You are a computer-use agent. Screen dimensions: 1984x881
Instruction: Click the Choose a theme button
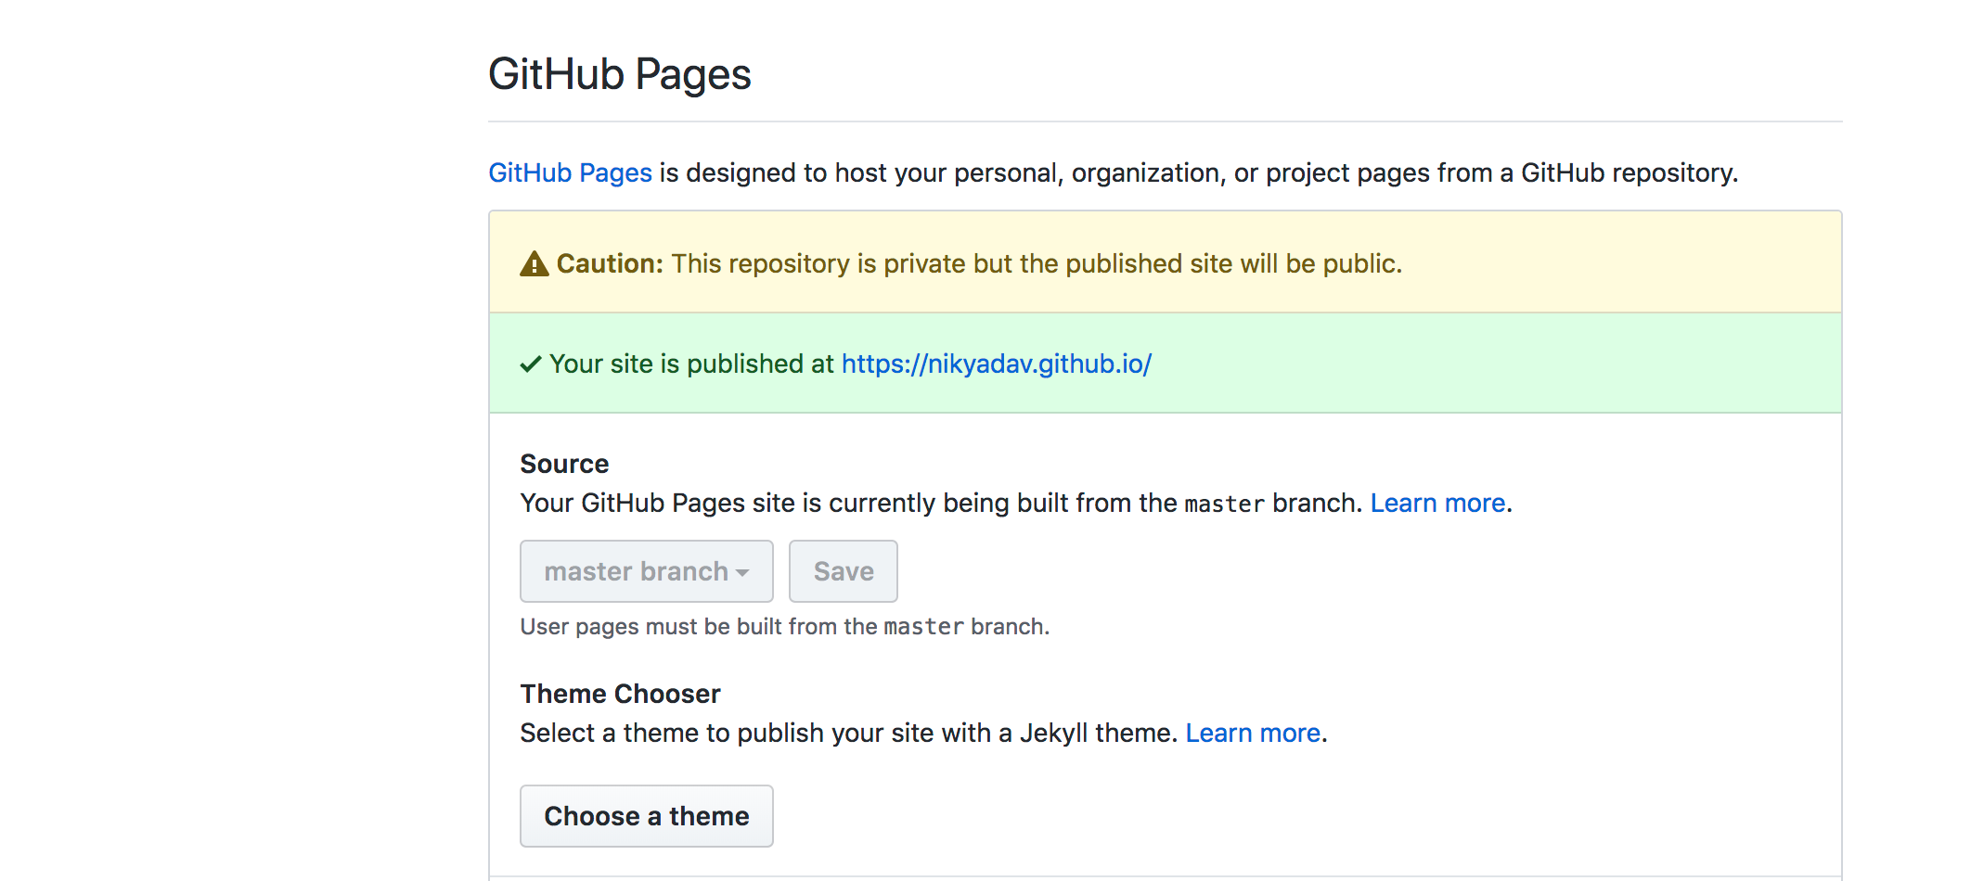(646, 816)
